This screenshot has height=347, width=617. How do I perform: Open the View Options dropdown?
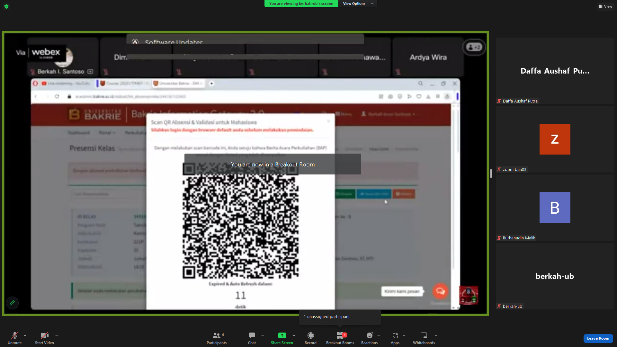[x=357, y=4]
